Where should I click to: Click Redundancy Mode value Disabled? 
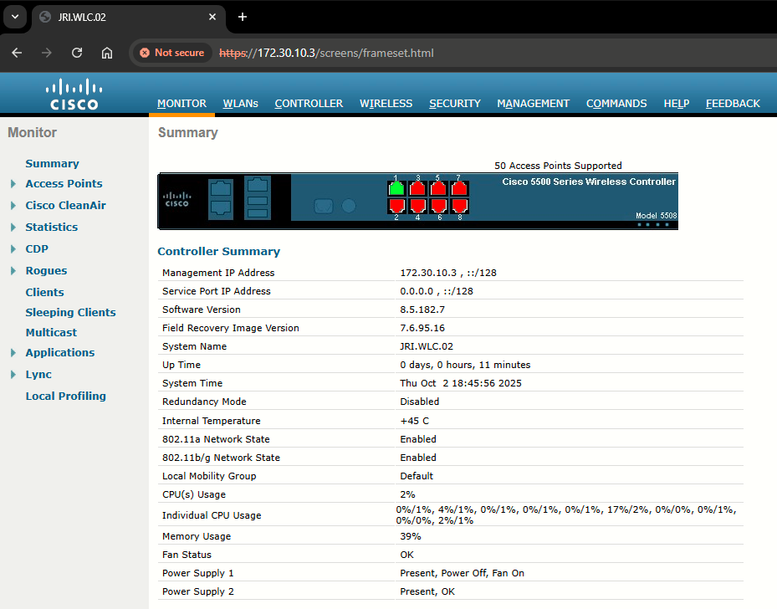419,402
